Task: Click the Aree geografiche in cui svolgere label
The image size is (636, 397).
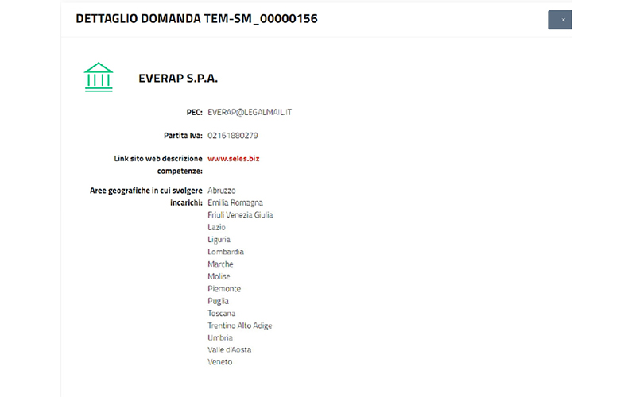Action: pyautogui.click(x=146, y=191)
